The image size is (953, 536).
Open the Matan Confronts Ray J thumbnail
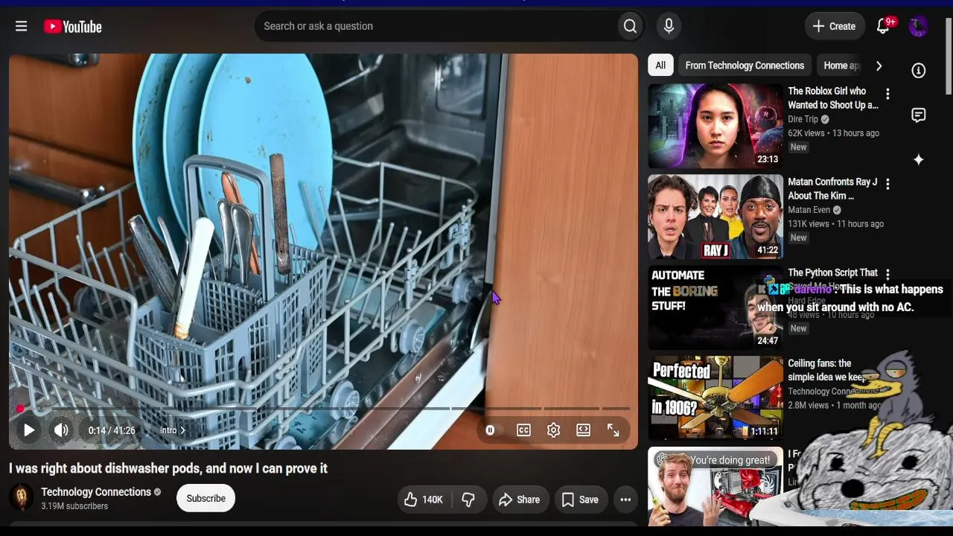click(715, 217)
